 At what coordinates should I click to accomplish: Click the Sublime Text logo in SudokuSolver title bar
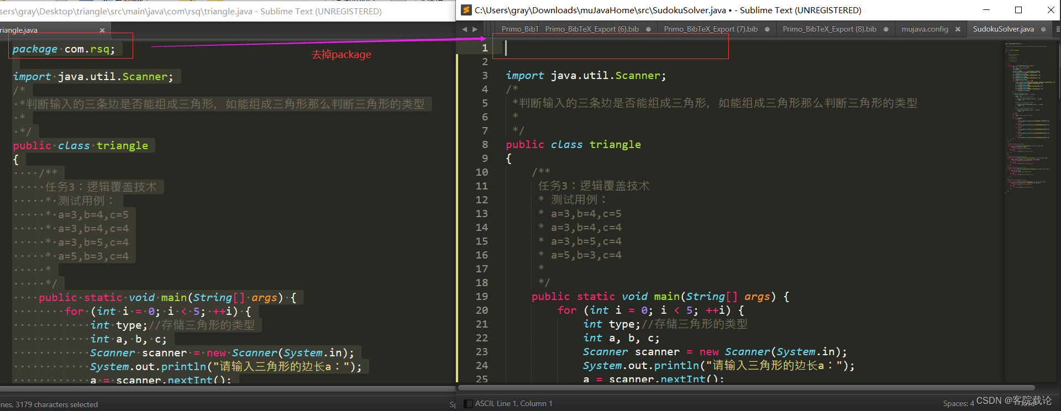coord(466,10)
